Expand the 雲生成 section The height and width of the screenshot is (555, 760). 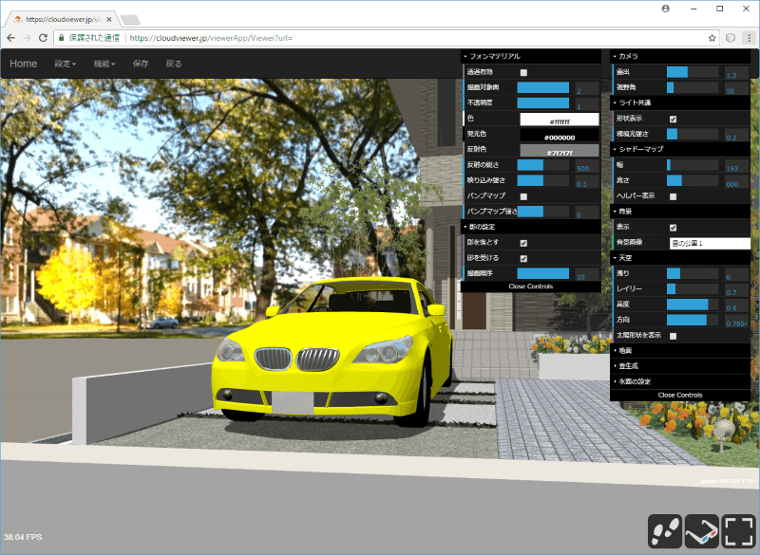[x=680, y=366]
